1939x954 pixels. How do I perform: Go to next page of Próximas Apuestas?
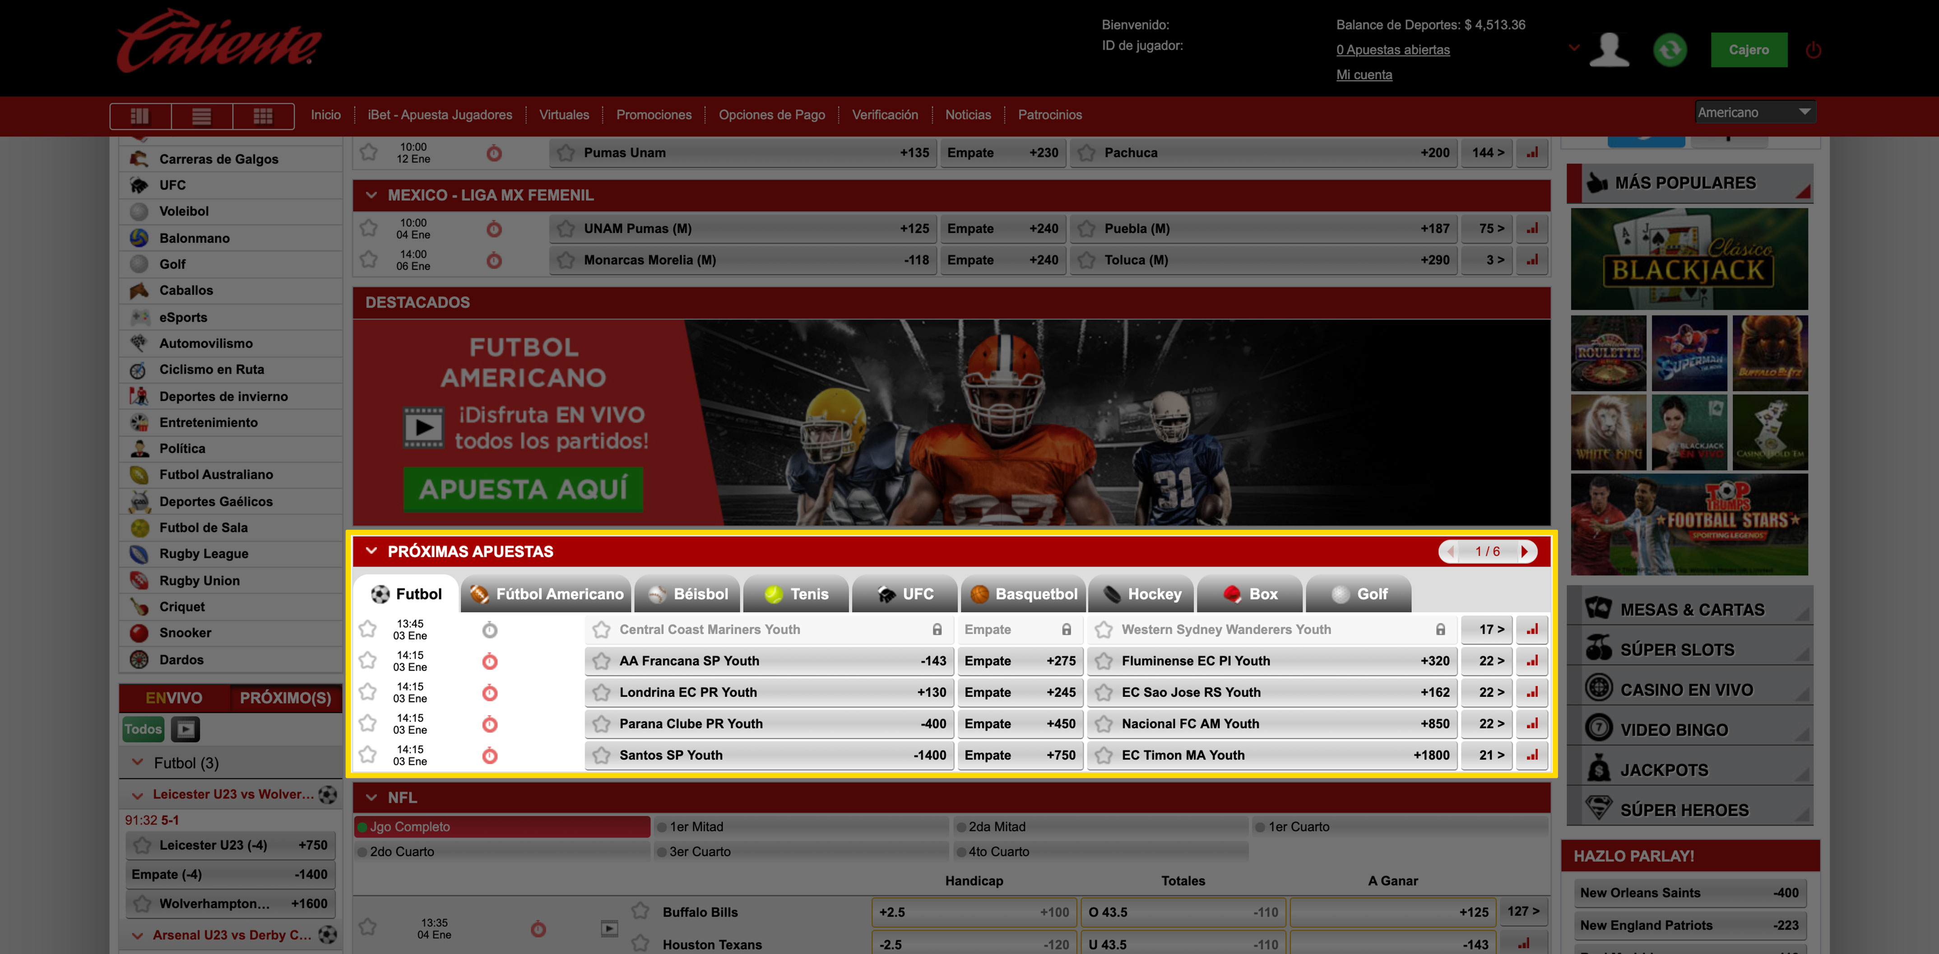1524,551
